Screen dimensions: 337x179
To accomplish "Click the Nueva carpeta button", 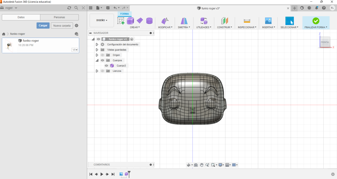I will [62, 26].
